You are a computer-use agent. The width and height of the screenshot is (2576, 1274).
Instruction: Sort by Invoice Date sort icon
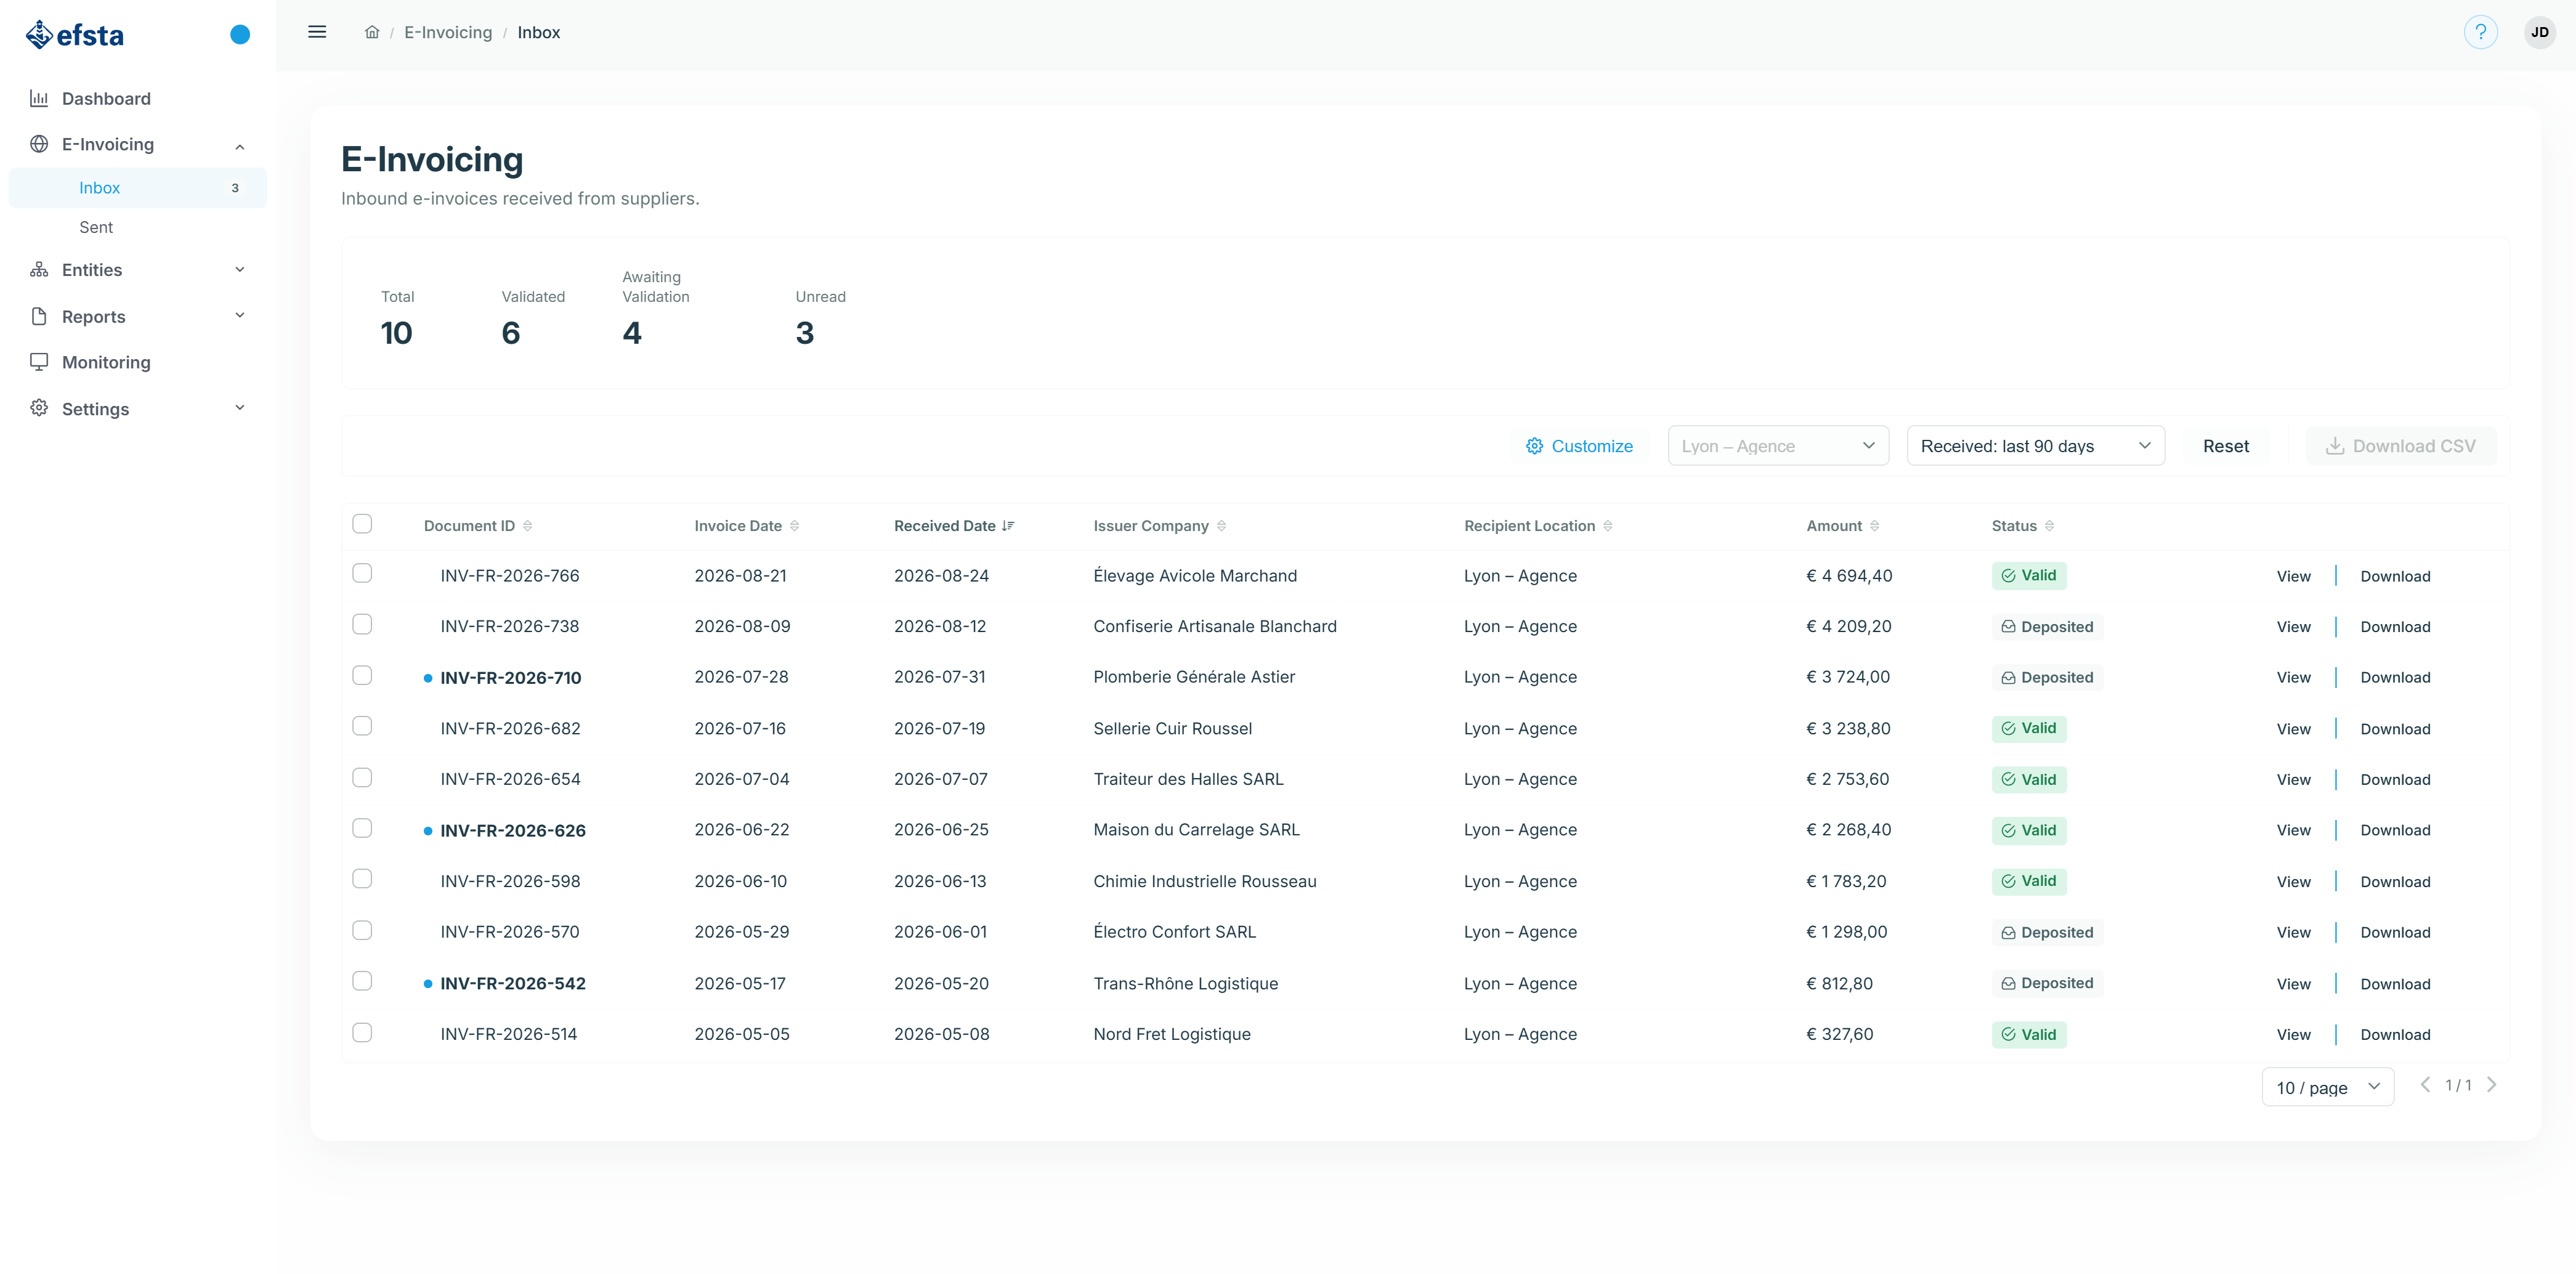click(x=794, y=526)
